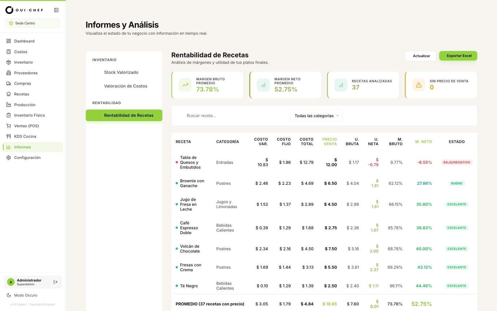
Task: Select Rentabilidad de Recetas report
Action: coord(124,115)
